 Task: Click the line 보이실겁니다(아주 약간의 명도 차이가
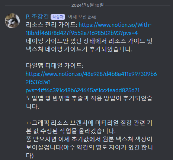(x=89, y=148)
